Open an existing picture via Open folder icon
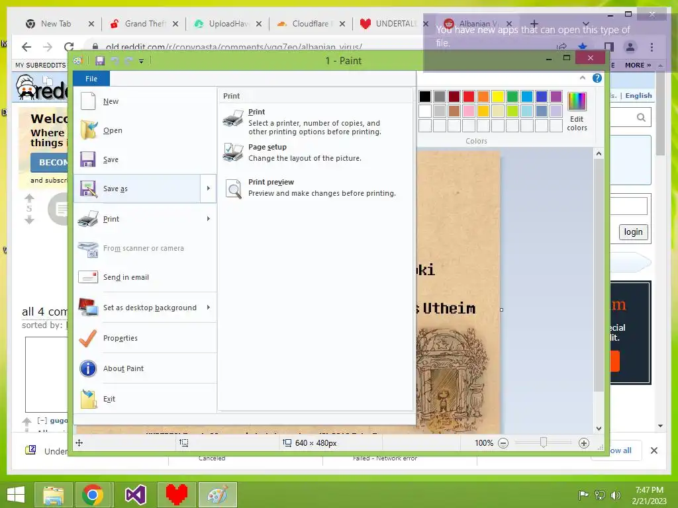Viewport: 678px width, 508px height. [x=89, y=130]
